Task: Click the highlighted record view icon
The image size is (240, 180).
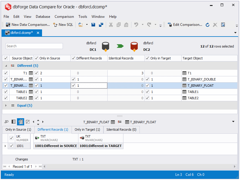Action: [x=21, y=122]
